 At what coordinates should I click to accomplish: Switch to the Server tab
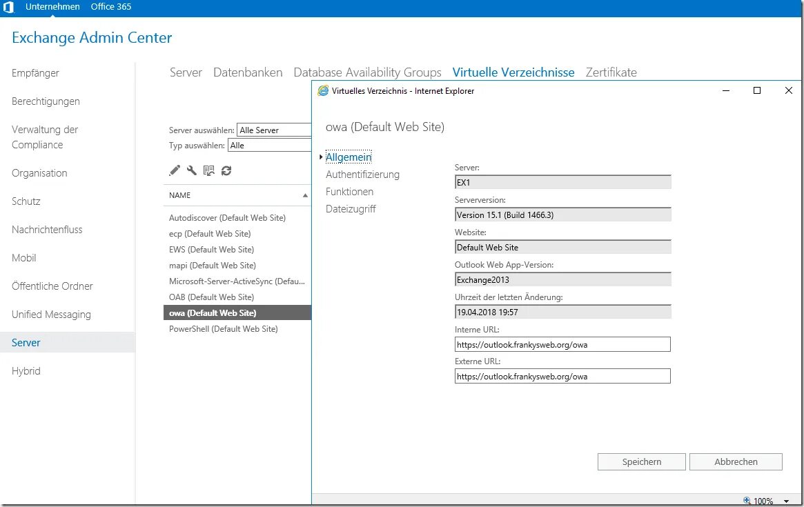click(x=186, y=72)
